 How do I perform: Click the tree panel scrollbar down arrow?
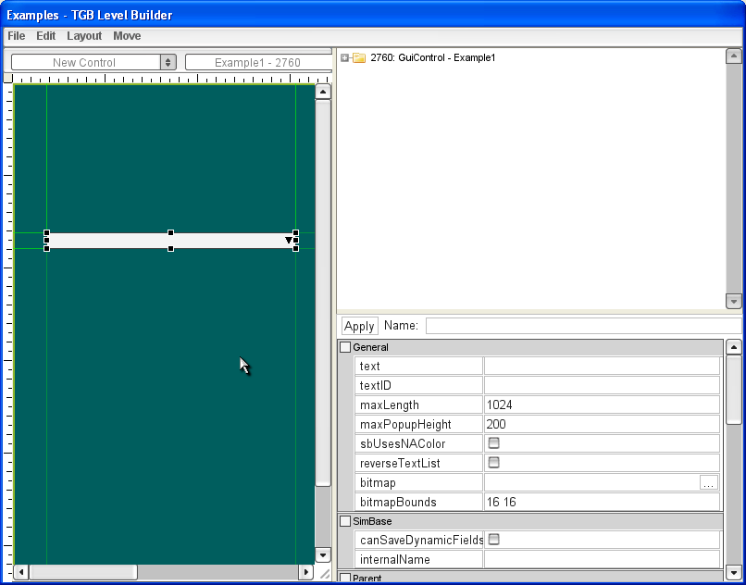click(734, 301)
